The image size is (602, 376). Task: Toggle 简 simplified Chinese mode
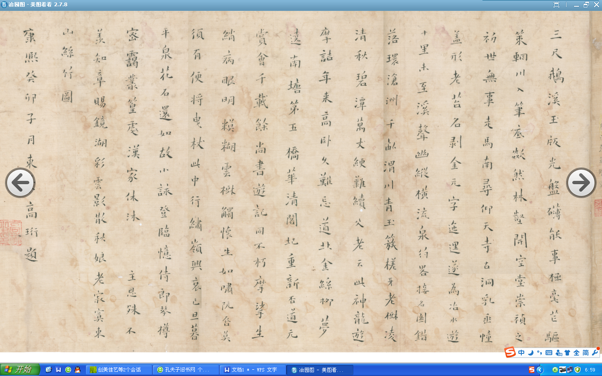tap(586, 353)
